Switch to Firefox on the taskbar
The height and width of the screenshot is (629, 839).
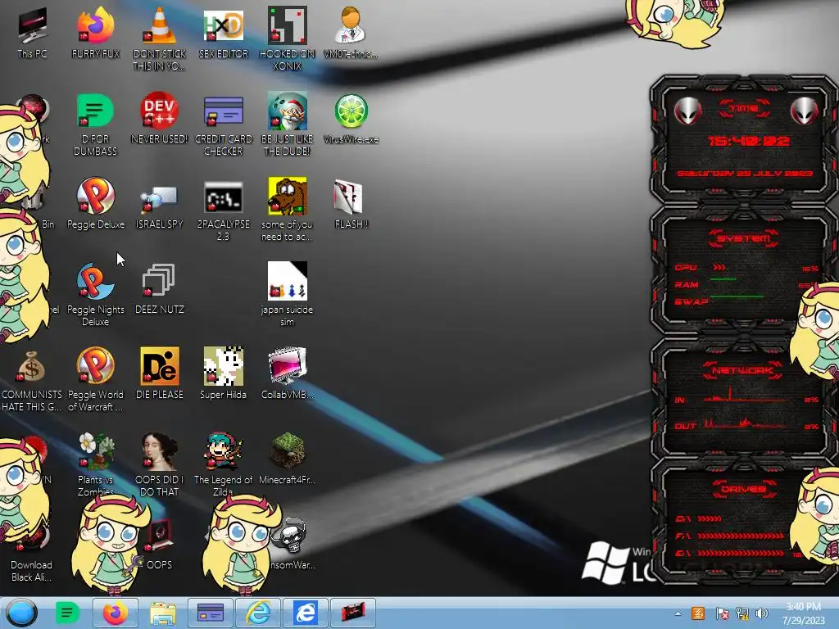[115, 613]
